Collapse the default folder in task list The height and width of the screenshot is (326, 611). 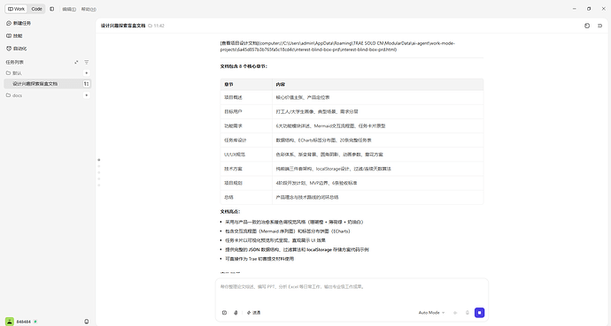(13, 73)
